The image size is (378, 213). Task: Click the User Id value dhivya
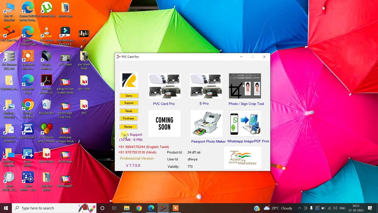coord(193,159)
